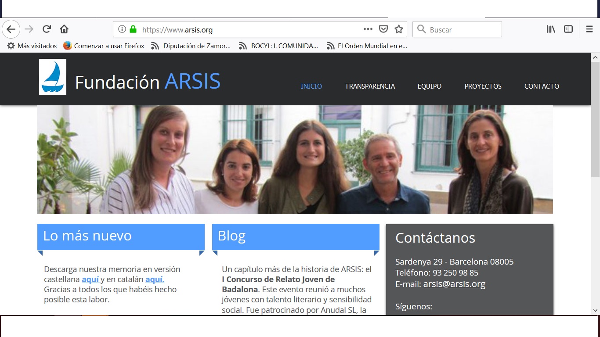Show site information for the green padlock
Image resolution: width=600 pixels, height=337 pixels.
(x=133, y=29)
